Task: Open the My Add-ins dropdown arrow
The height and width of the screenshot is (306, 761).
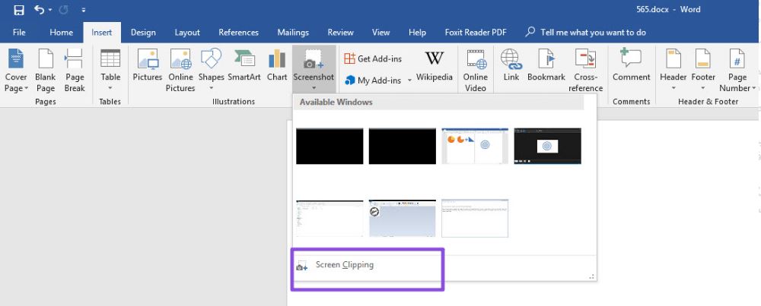Action: click(x=409, y=80)
